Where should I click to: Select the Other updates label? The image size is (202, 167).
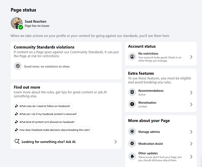pos(148,153)
